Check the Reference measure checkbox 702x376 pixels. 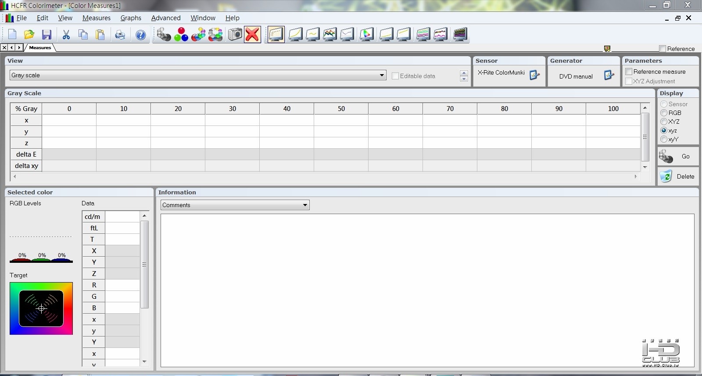point(629,72)
